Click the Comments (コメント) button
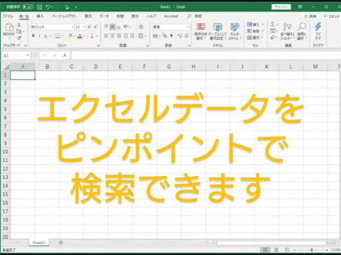The width and height of the screenshot is (341, 255). click(332, 16)
